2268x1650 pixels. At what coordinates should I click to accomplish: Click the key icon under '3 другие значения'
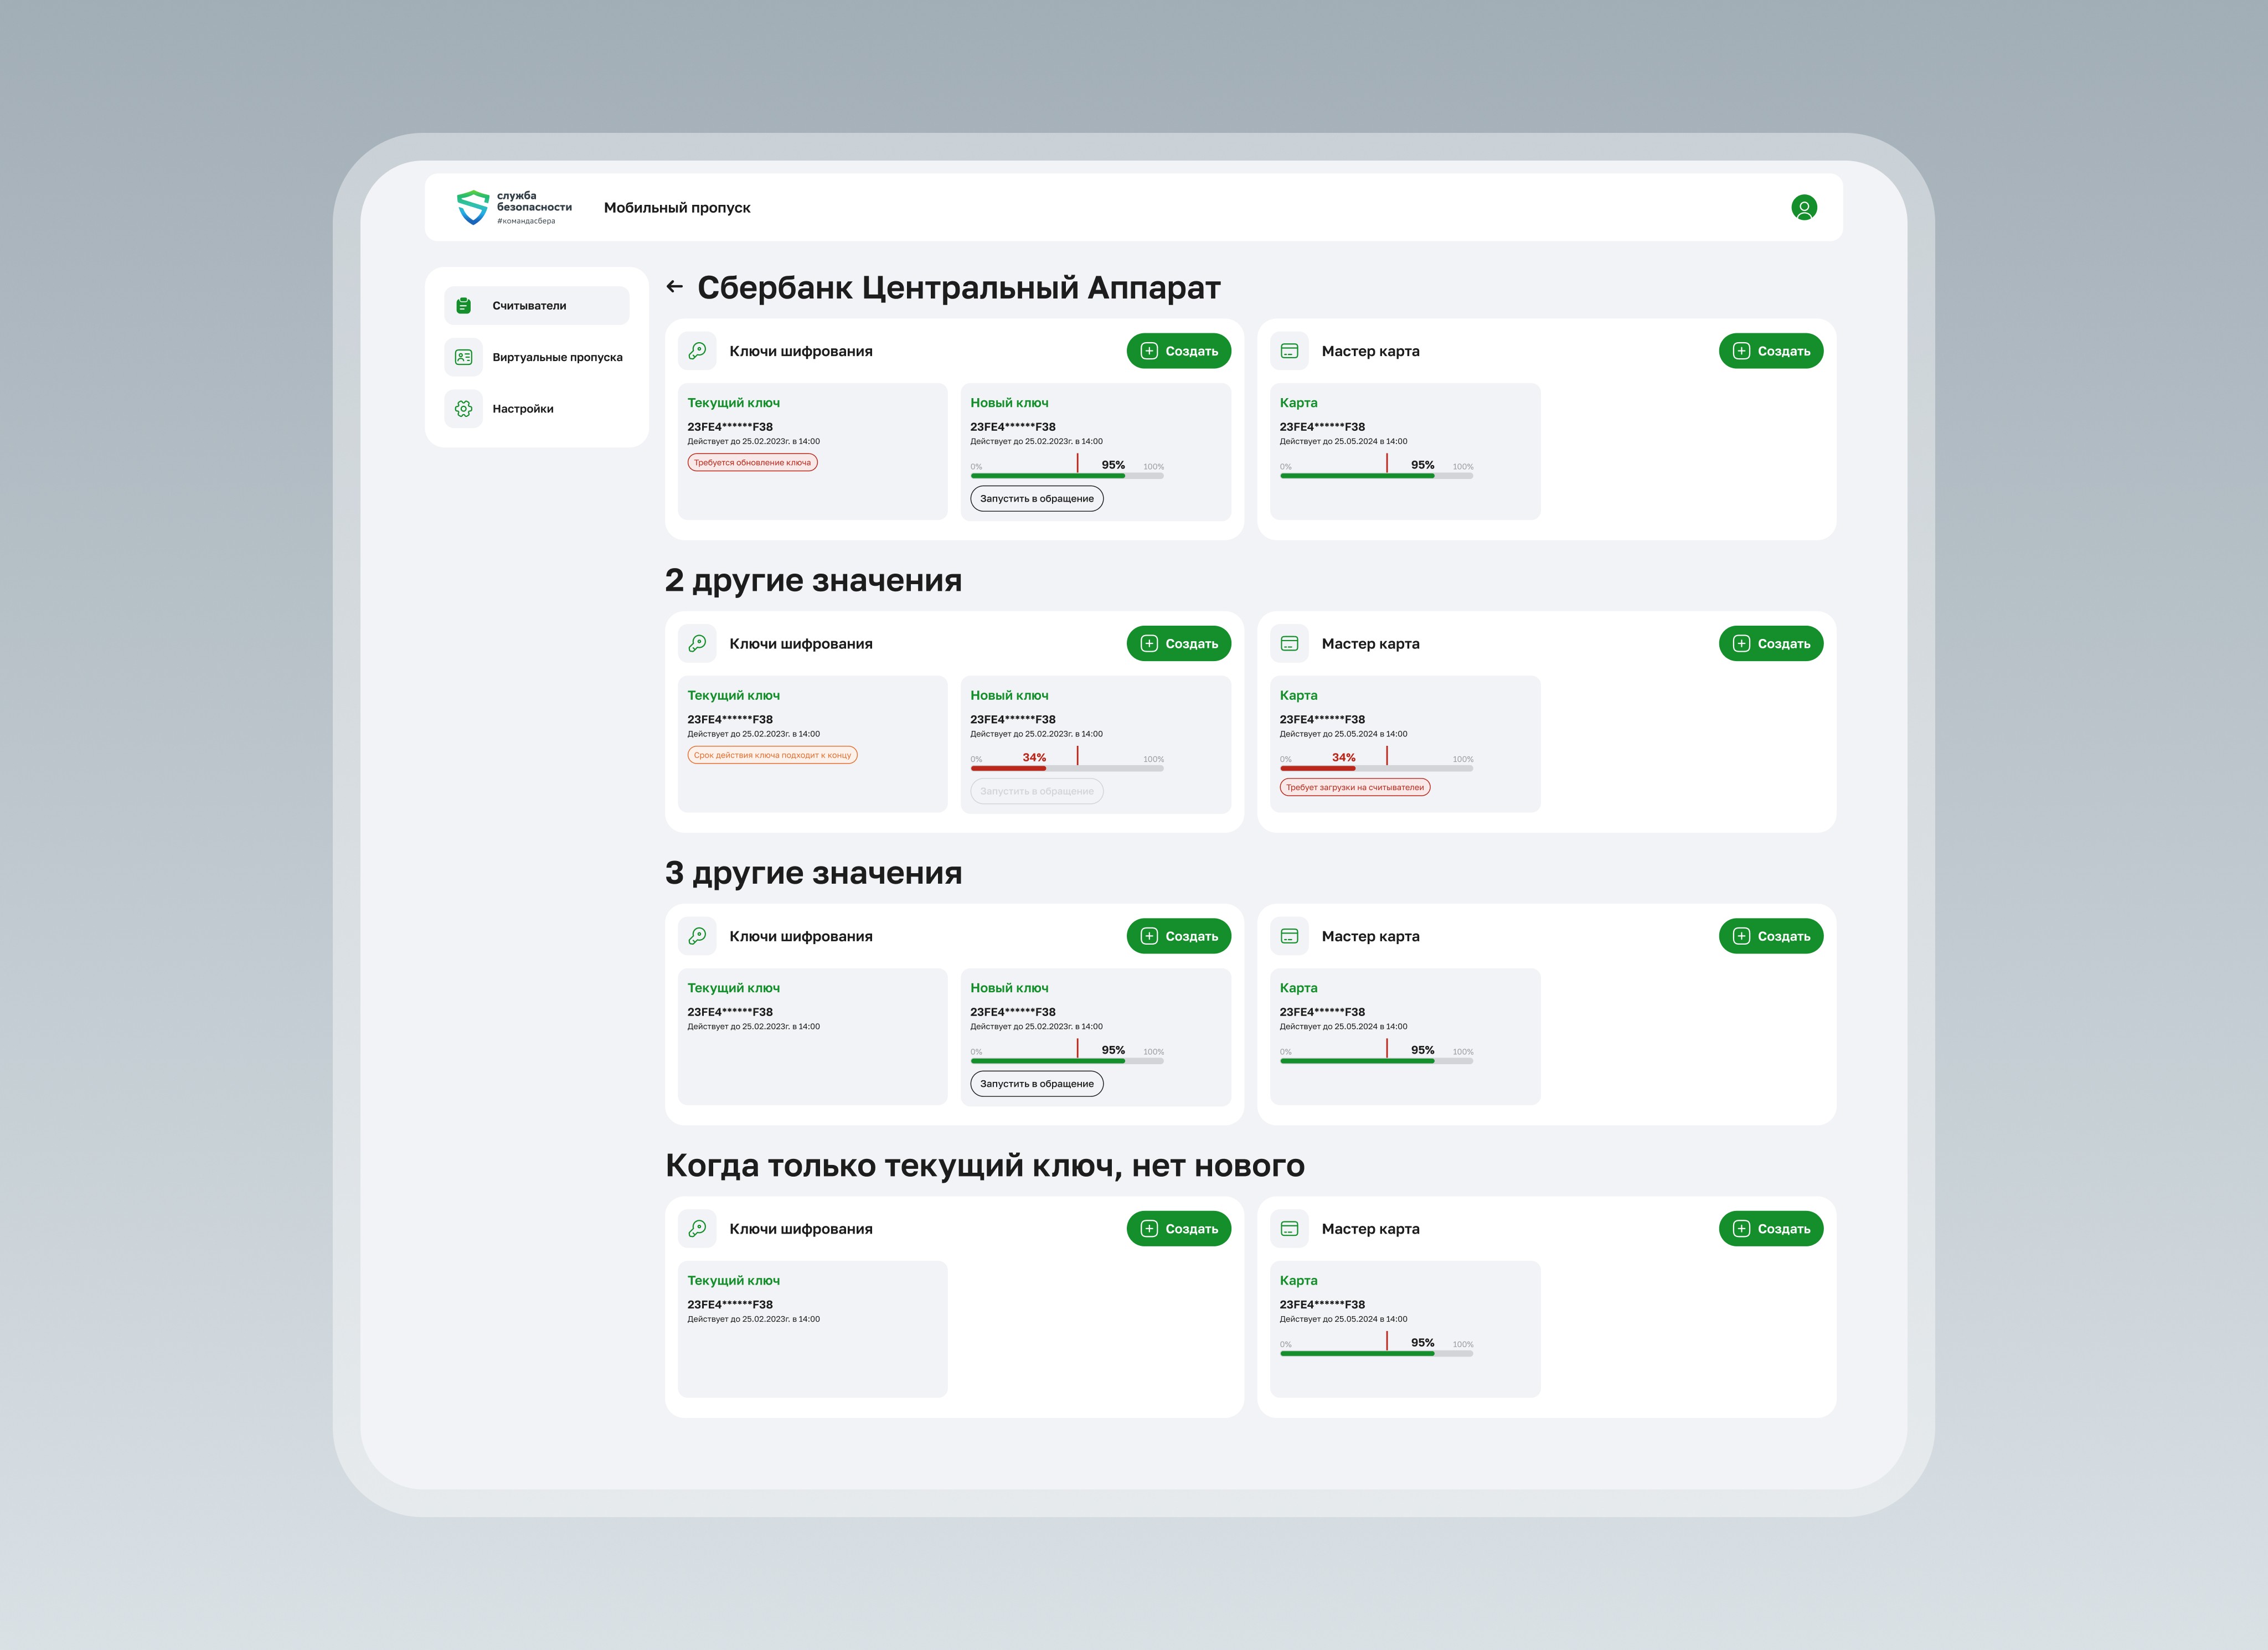pyautogui.click(x=697, y=936)
